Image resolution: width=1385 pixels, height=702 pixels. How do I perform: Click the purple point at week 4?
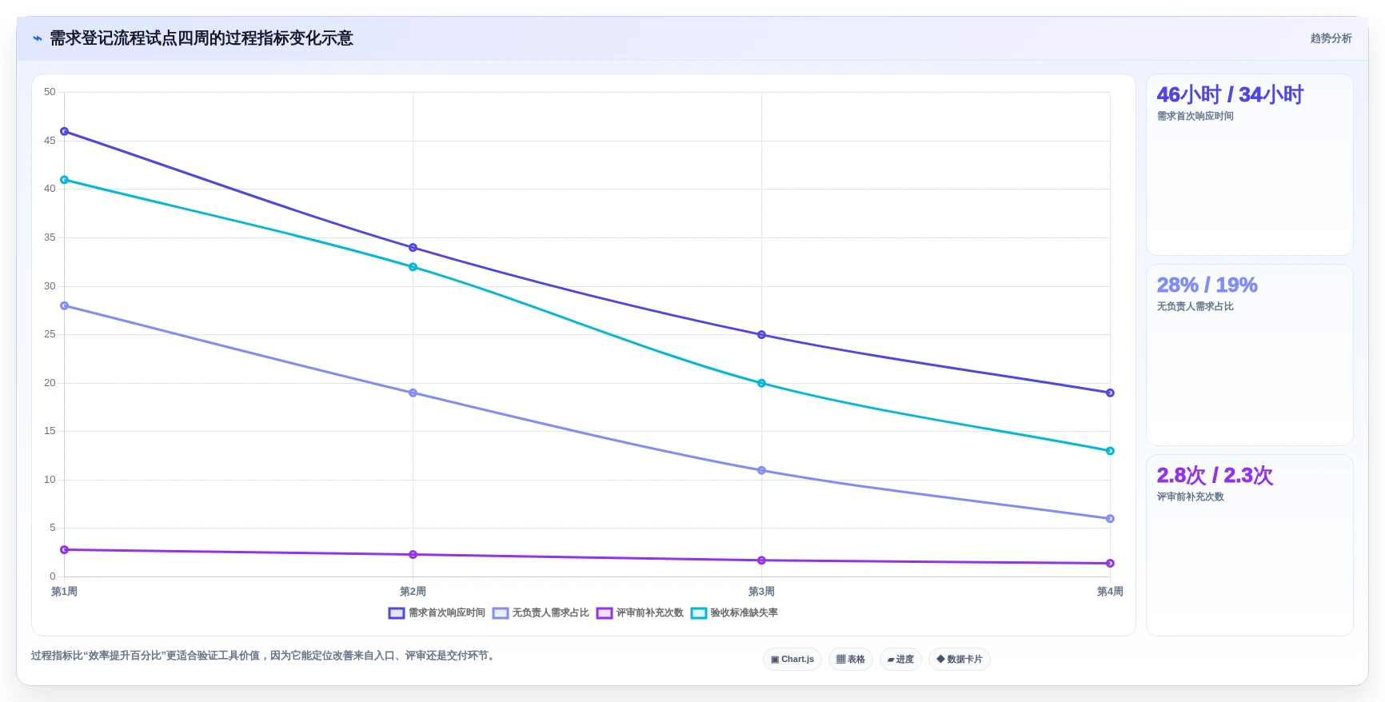coord(1110,563)
